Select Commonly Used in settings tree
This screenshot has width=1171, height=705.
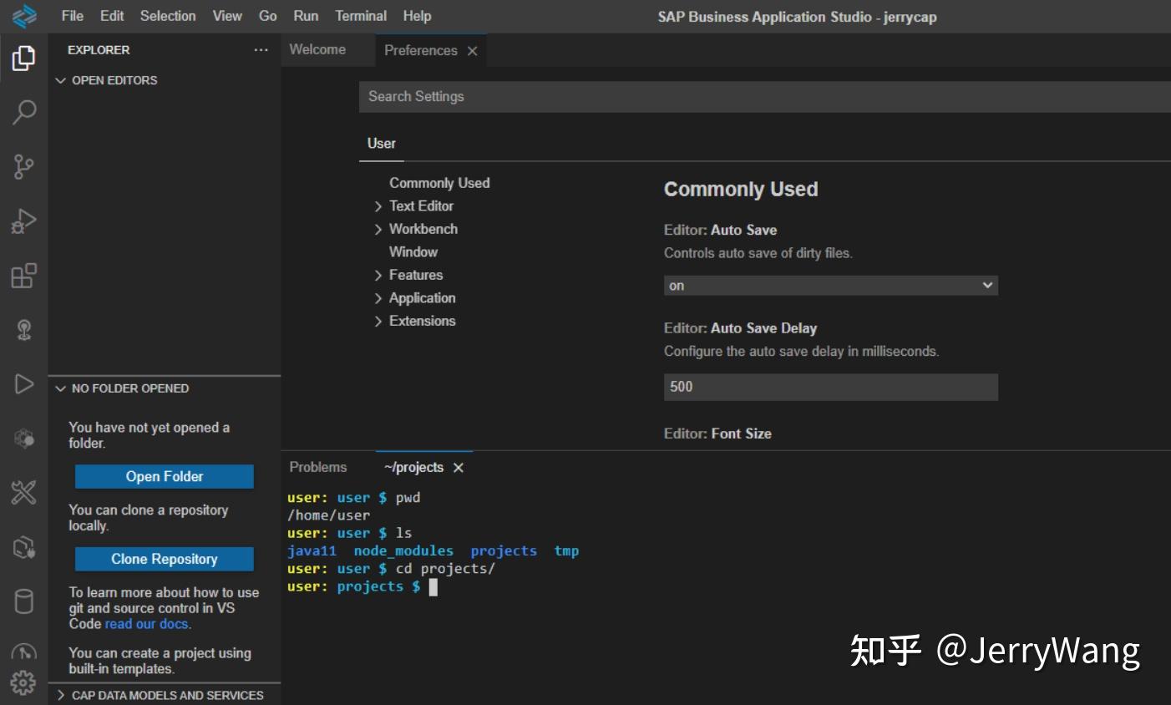pos(439,183)
